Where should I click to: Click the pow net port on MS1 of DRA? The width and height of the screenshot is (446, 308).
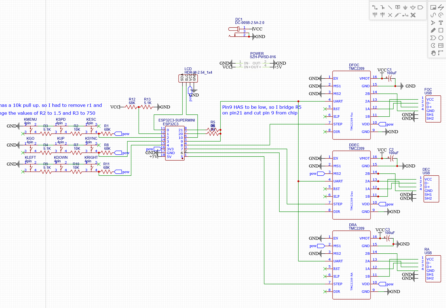[x=317, y=246]
